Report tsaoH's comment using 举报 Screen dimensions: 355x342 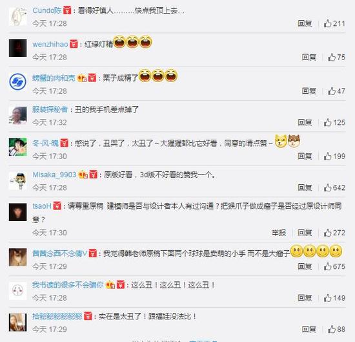[279, 233]
